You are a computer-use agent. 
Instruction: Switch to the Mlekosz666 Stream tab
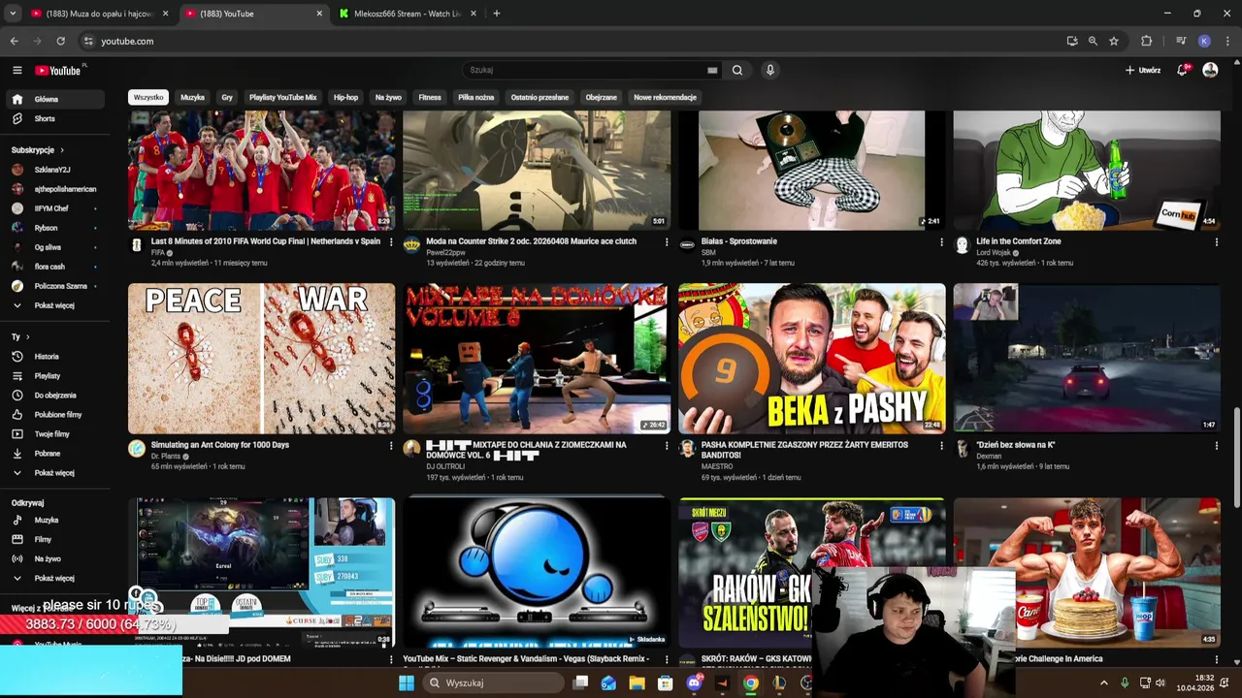(x=408, y=14)
